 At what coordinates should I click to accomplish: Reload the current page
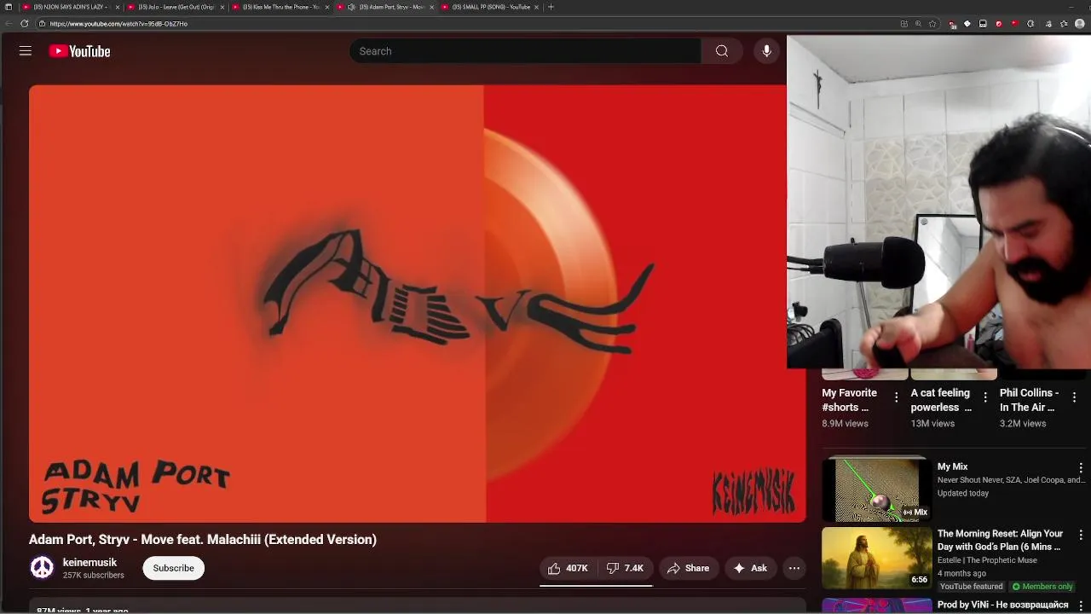click(24, 24)
